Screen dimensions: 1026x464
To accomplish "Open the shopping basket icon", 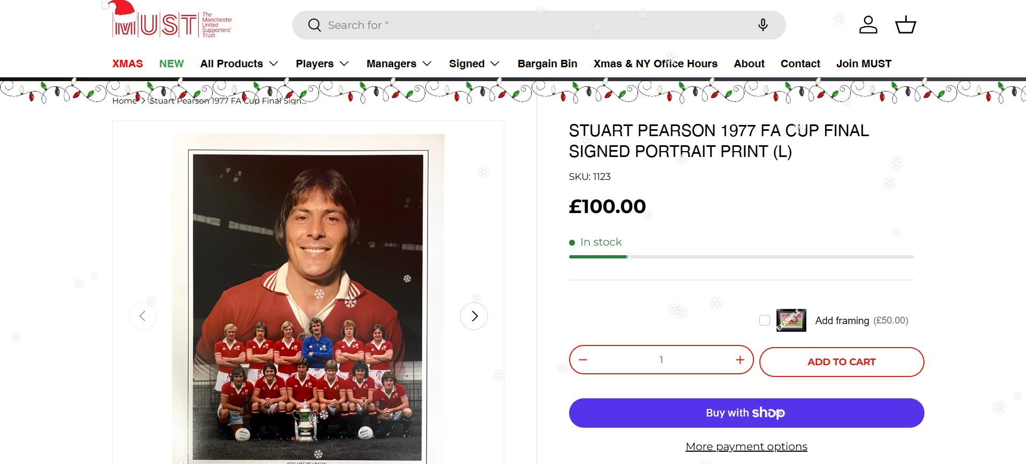I will (x=905, y=25).
